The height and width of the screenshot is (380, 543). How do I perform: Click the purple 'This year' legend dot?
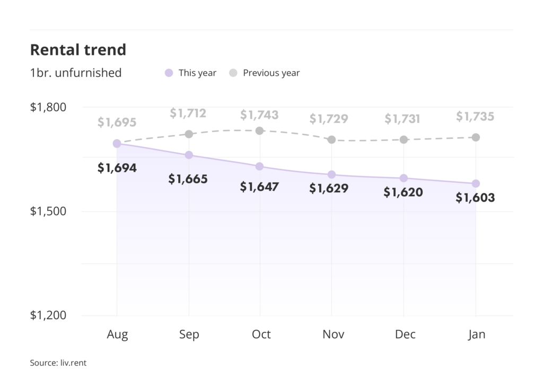(169, 73)
